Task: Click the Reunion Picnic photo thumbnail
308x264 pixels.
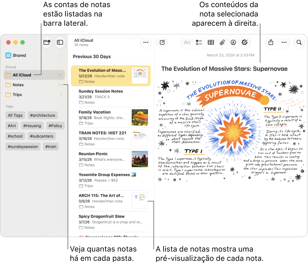Action: 140,159
